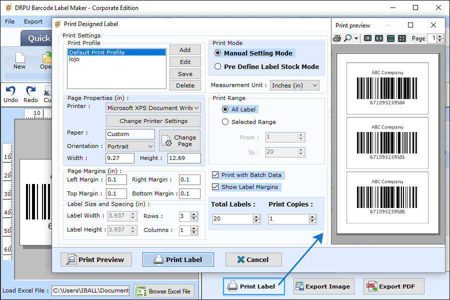Click barcode label 671093239586 in preview
This screenshot has width=450, height=300.
click(387, 197)
